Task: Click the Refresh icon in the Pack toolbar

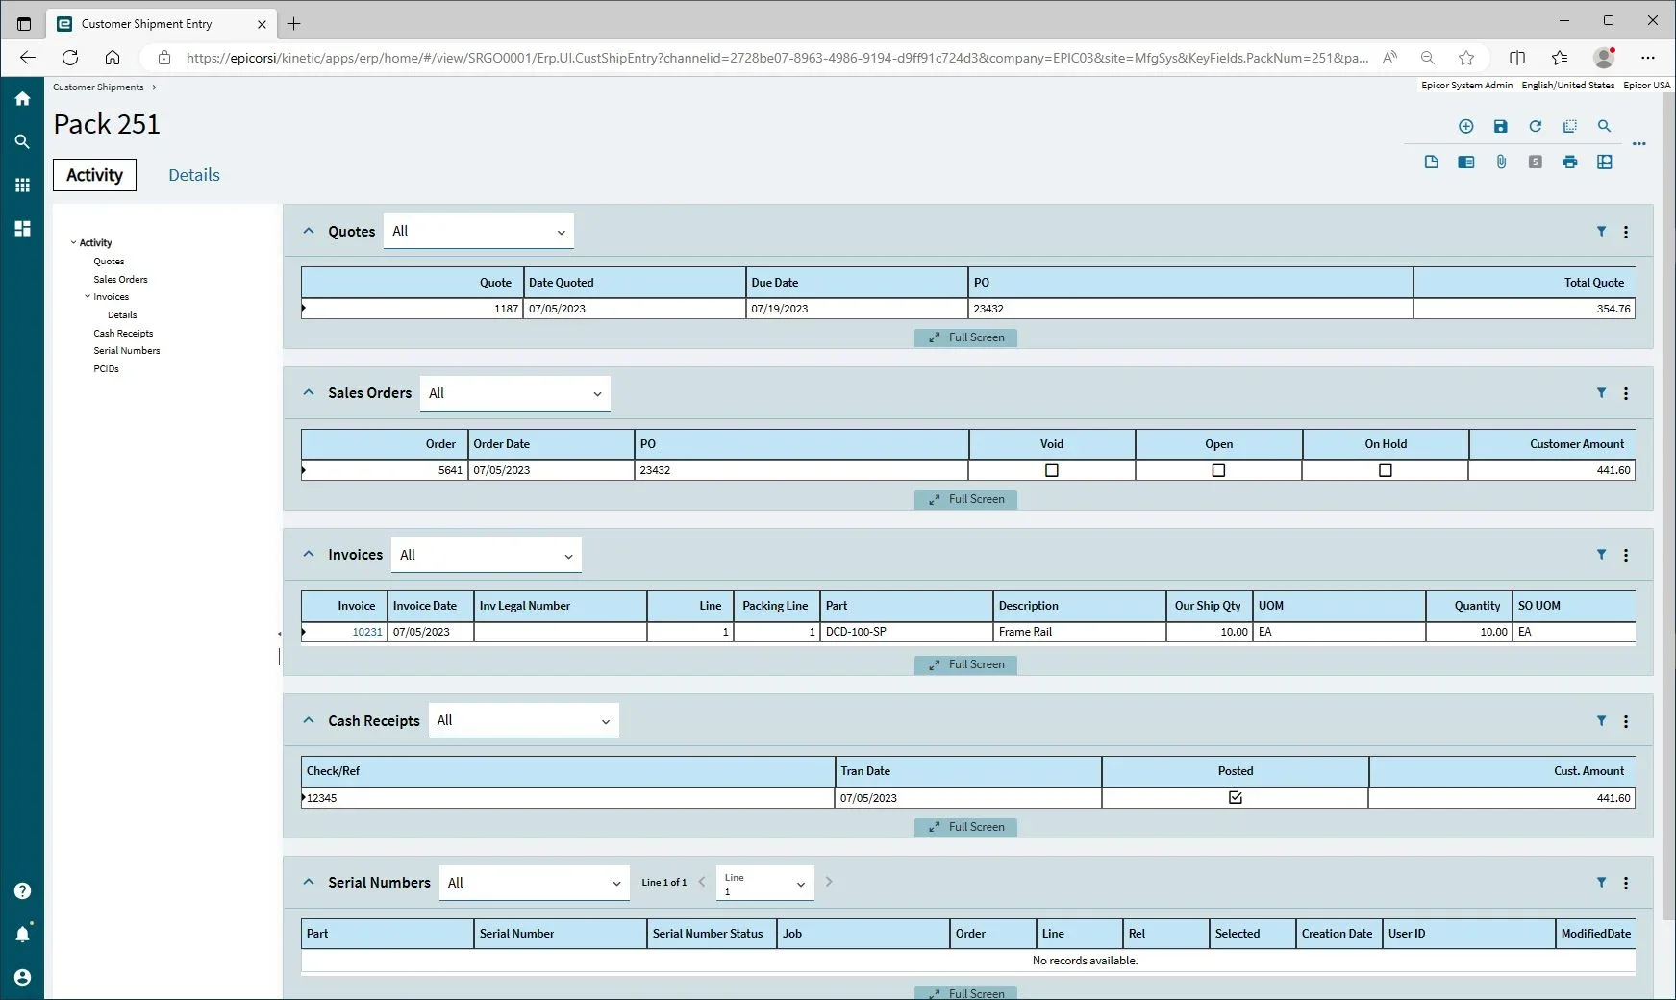Action: coord(1535,127)
